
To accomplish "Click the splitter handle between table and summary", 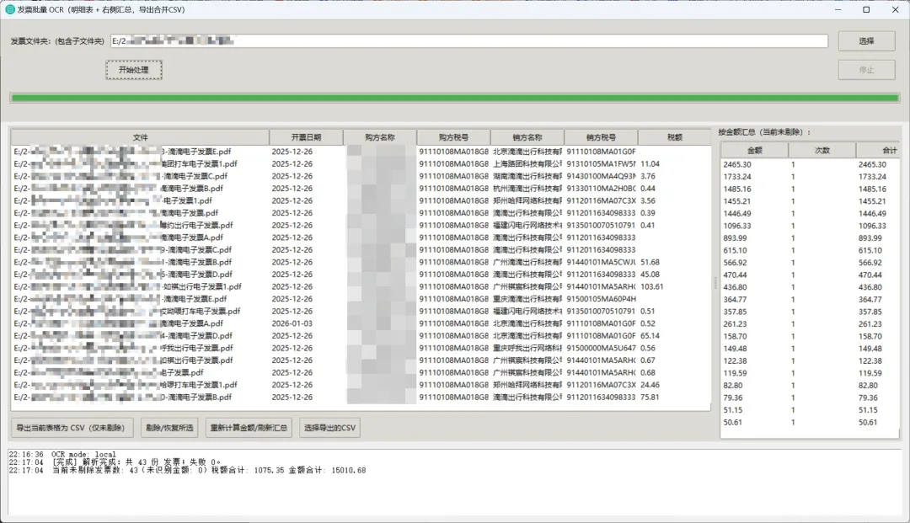I will tap(715, 282).
